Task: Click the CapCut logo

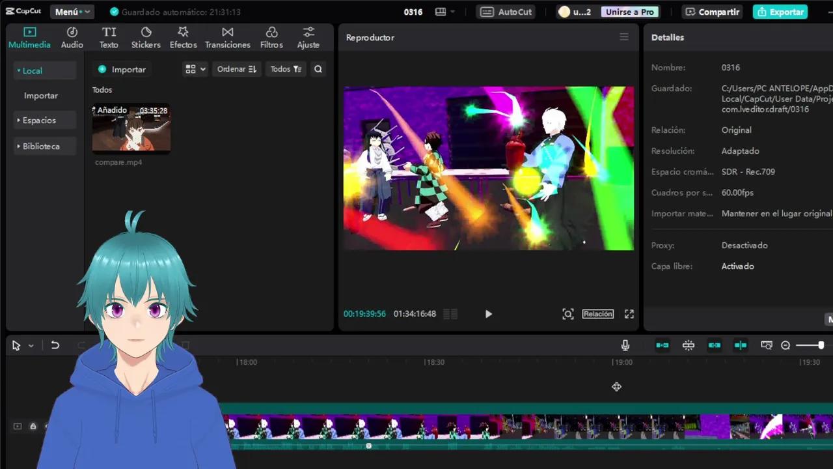Action: 23,11
